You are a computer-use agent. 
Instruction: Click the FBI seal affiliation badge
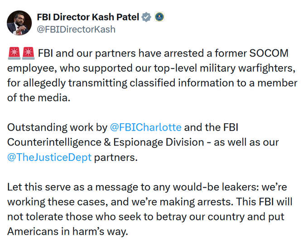(159, 17)
